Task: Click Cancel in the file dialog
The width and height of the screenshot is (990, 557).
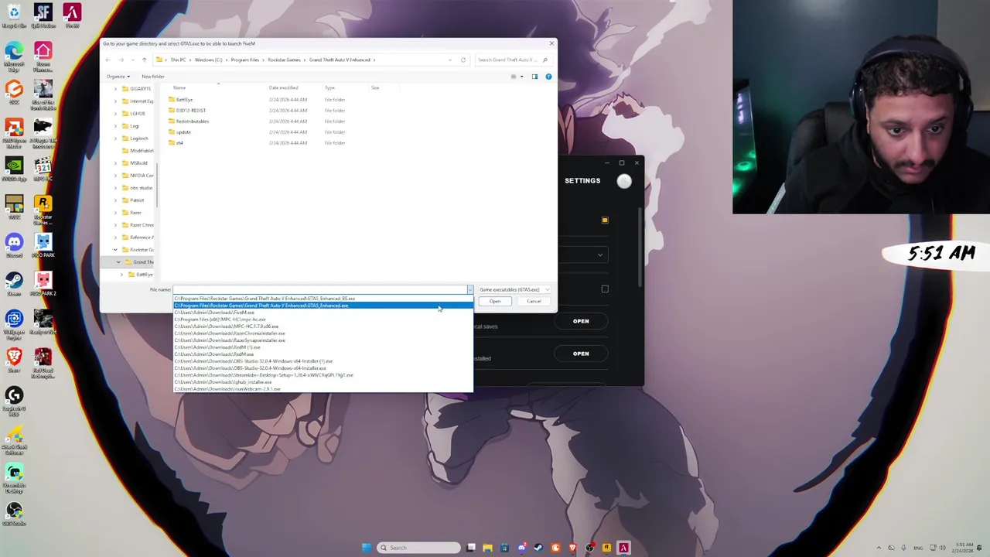Action: pyautogui.click(x=534, y=301)
